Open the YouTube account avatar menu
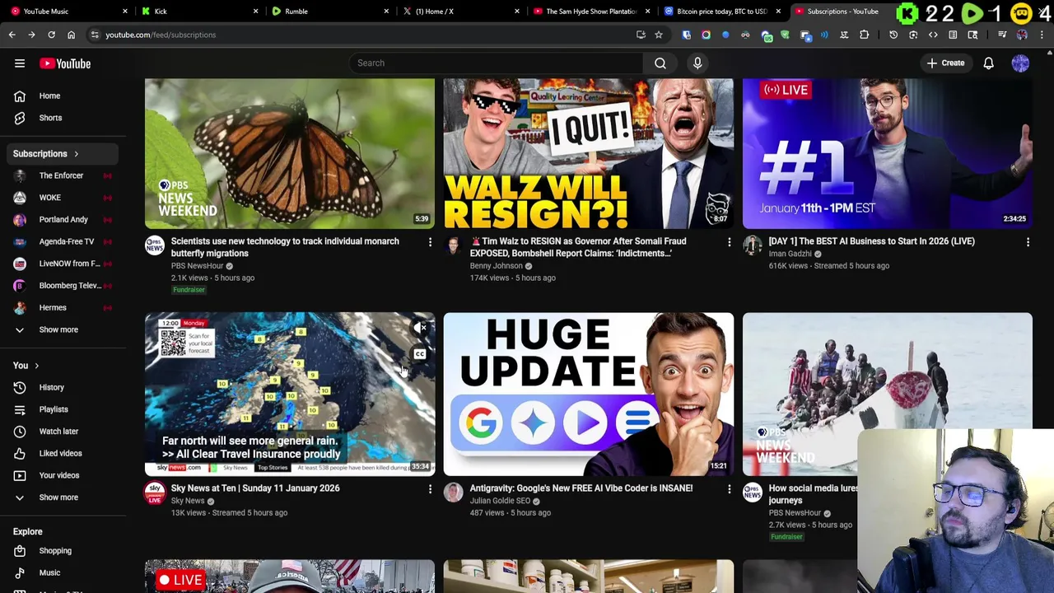 click(1020, 63)
